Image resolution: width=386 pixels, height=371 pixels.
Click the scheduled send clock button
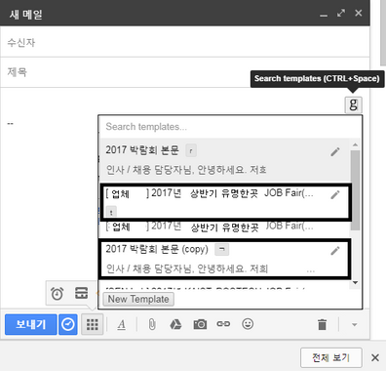pyautogui.click(x=68, y=324)
